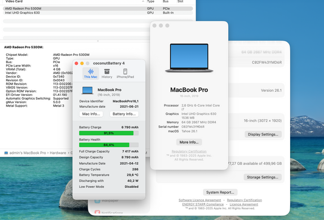Minimize coconutBattery with the yellow button
324x220 pixels.
click(82, 63)
